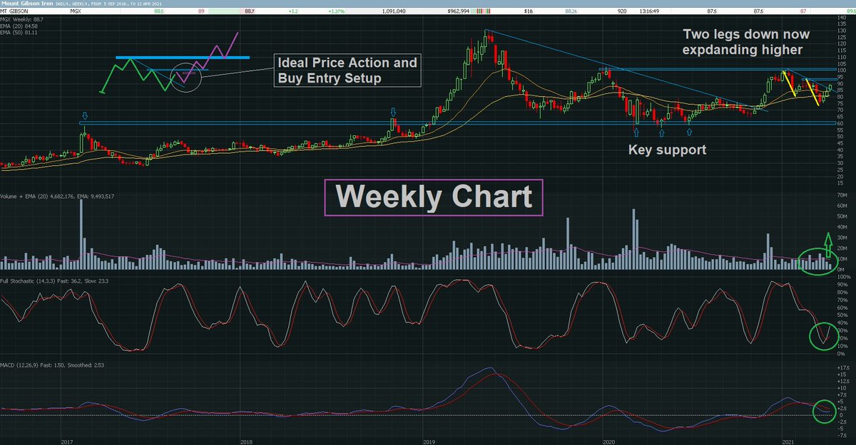Click the last price 88.7 cell
This screenshot has height=445, width=856.
(x=249, y=13)
